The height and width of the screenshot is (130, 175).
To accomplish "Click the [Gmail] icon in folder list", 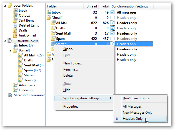I will click(49, 17).
